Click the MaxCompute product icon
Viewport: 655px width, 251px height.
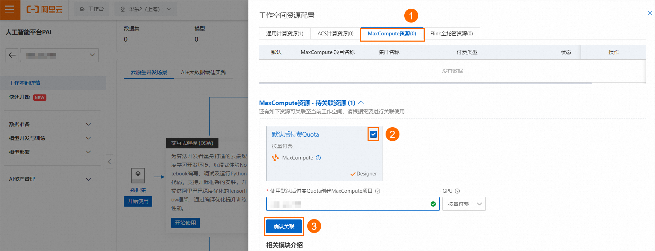point(275,158)
